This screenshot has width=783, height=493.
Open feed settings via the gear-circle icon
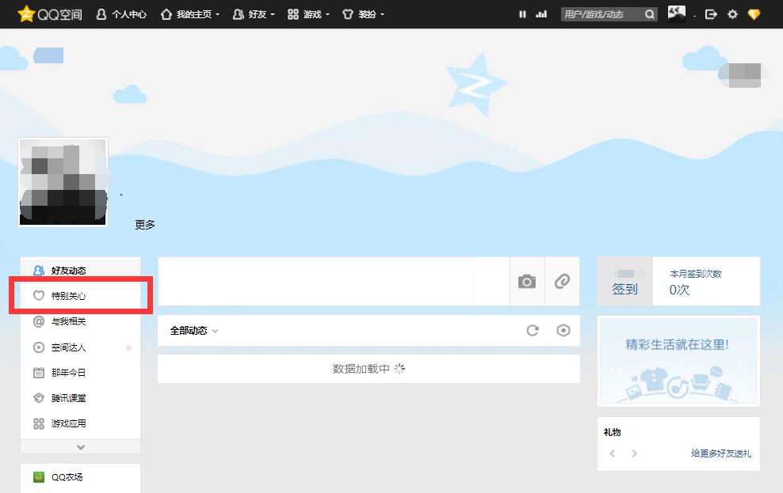pos(563,330)
